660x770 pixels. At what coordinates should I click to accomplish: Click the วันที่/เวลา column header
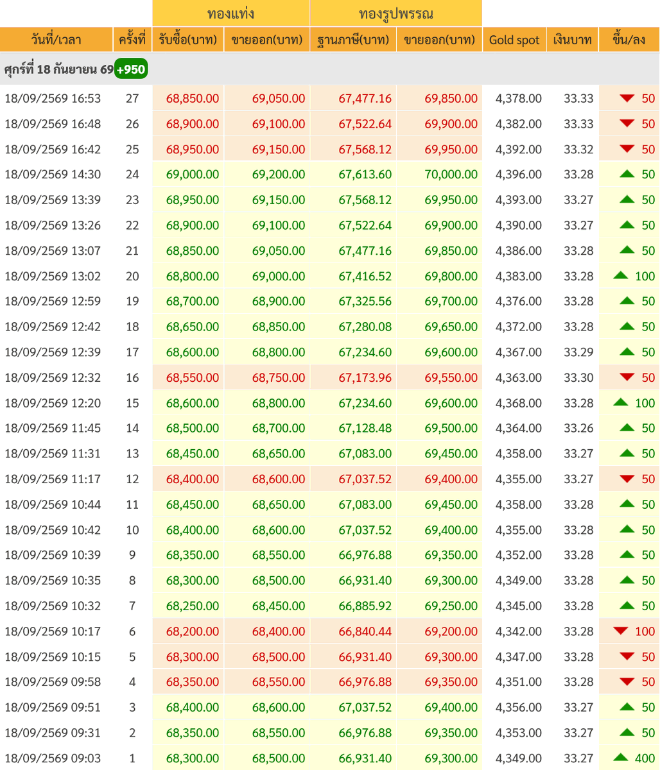pos(56,40)
